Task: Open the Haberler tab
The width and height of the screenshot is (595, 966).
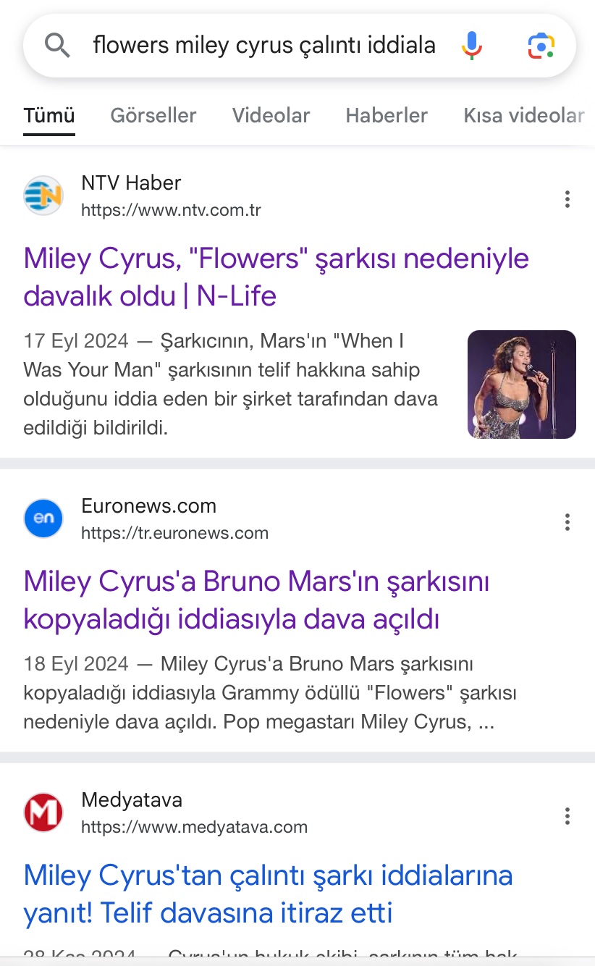Action: (x=387, y=116)
